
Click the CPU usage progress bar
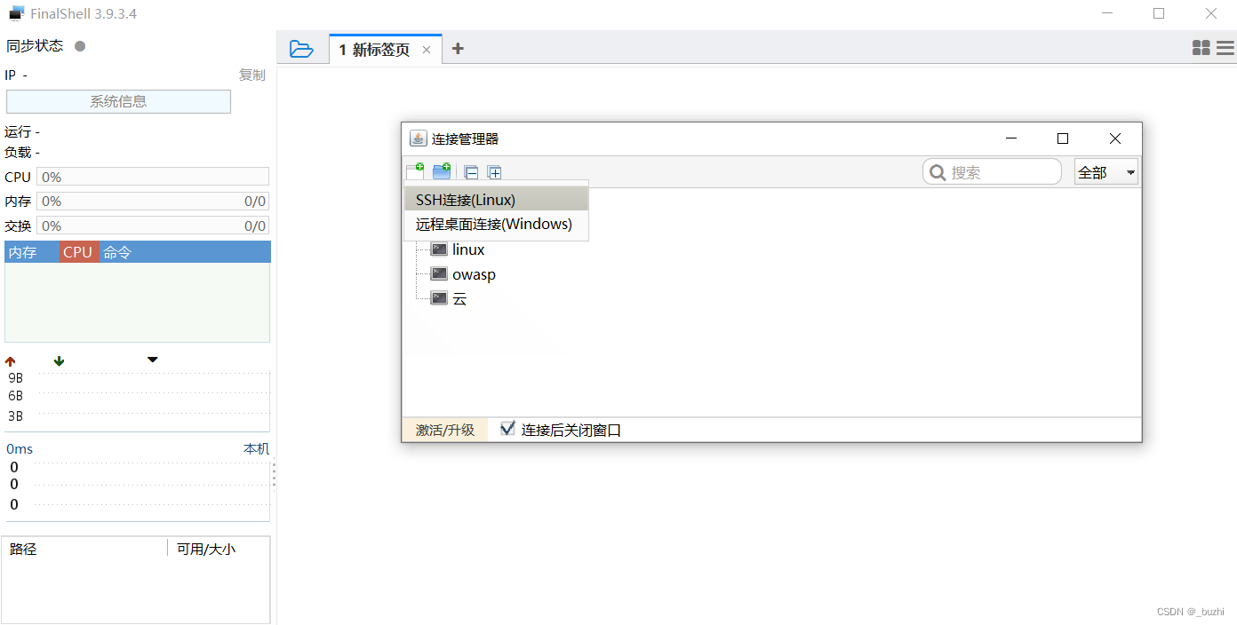click(153, 177)
